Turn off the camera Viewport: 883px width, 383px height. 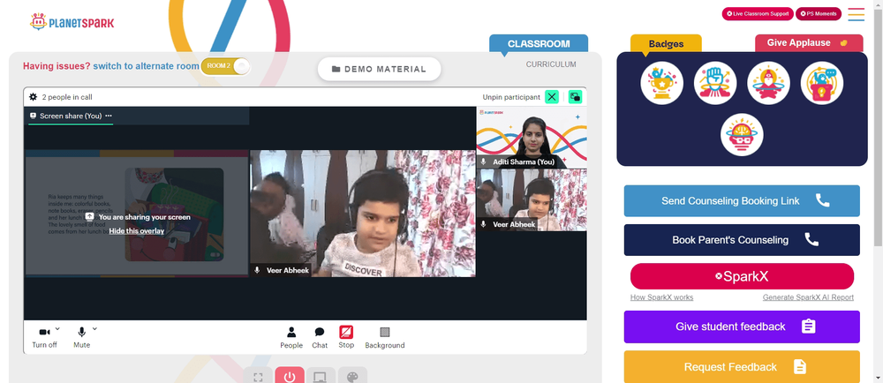(44, 337)
